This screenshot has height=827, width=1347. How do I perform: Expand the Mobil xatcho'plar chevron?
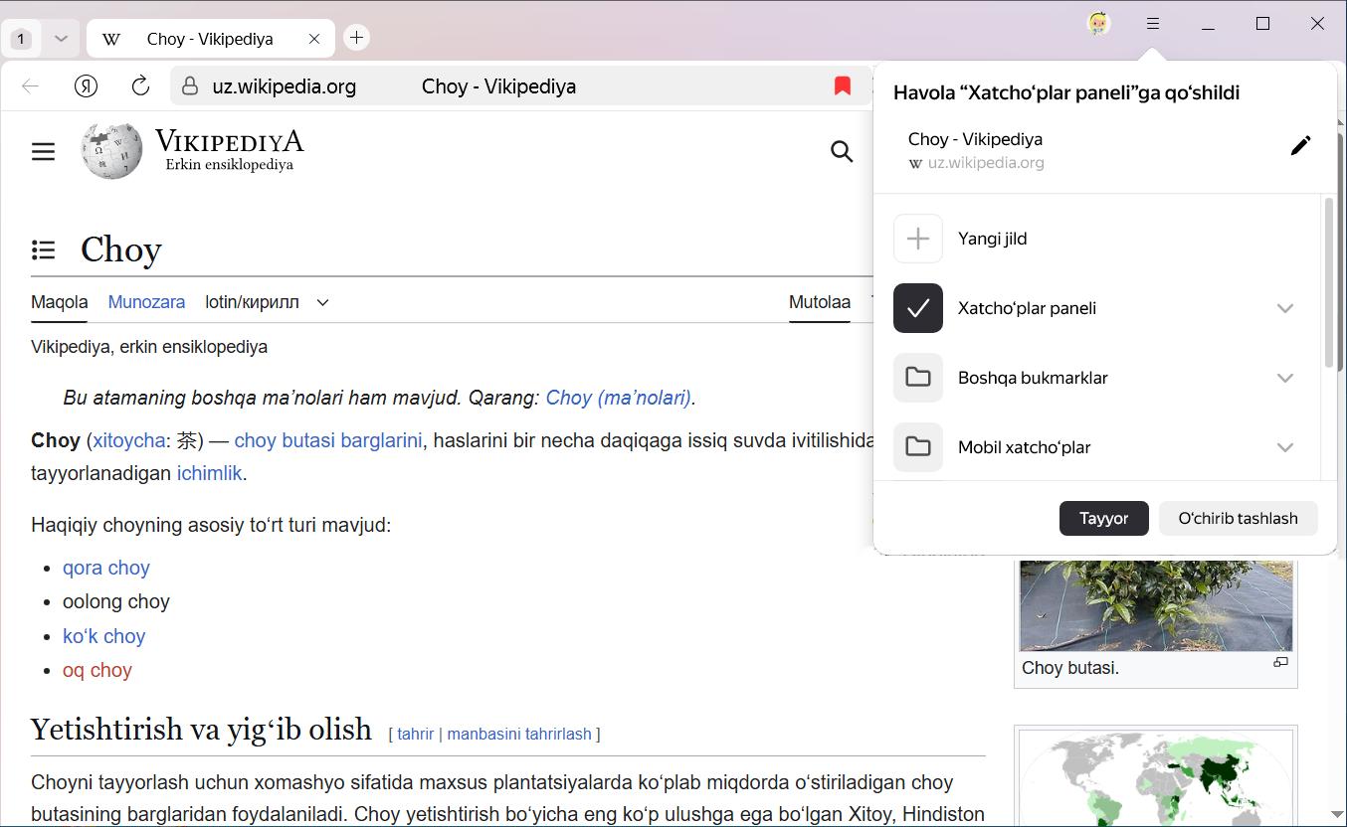click(1285, 447)
